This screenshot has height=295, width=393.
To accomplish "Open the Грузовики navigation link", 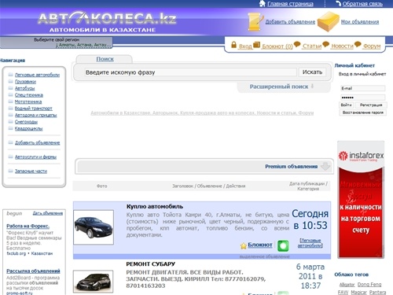I will [25, 82].
